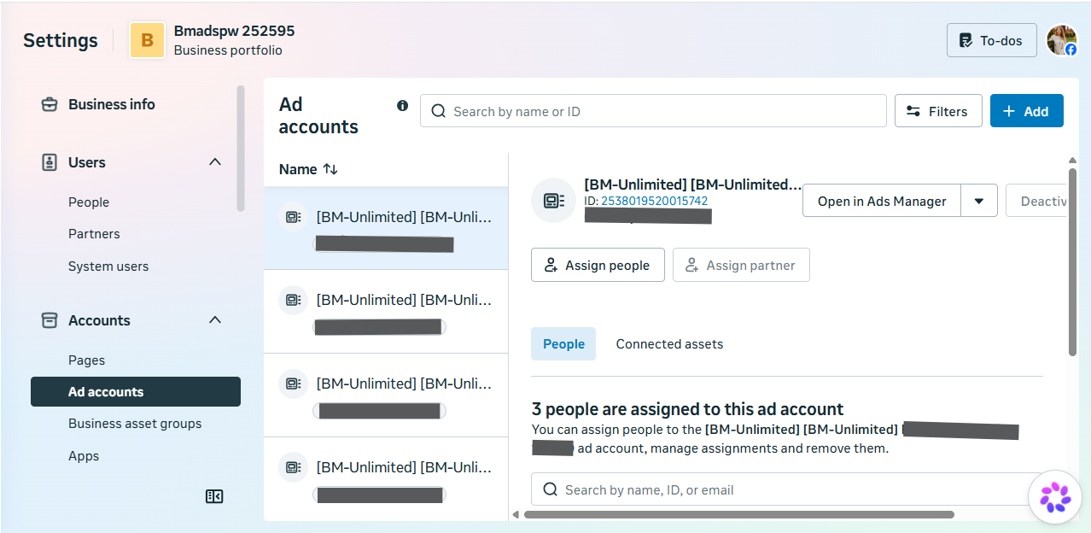Screen dimensions: 1091x533
Task: Click the left sidebar scrollbar
Action: 241,148
